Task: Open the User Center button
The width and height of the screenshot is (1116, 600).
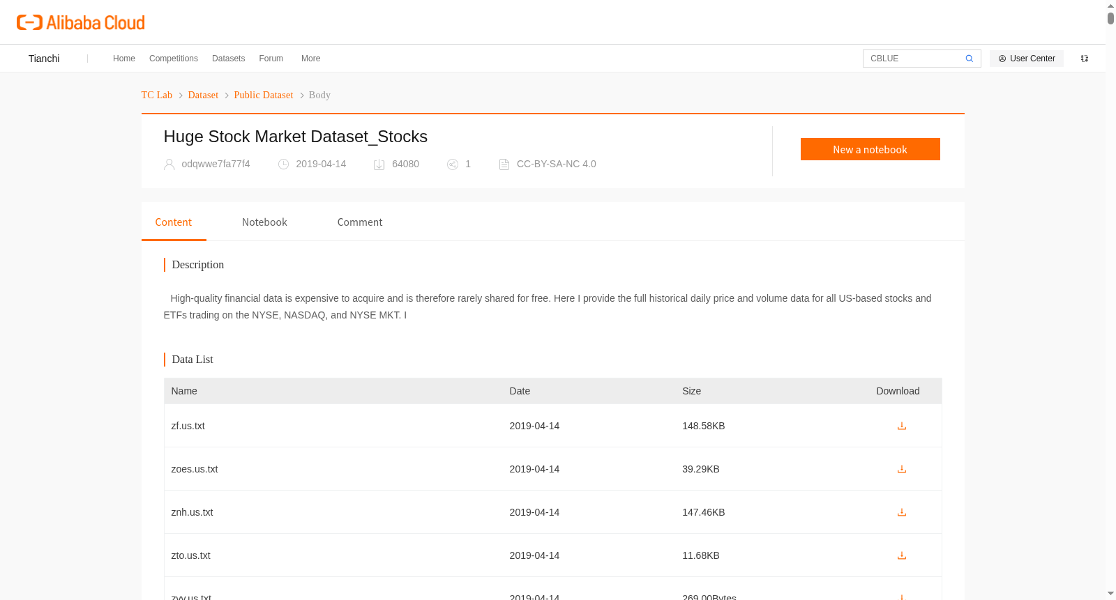Action: pos(1027,59)
